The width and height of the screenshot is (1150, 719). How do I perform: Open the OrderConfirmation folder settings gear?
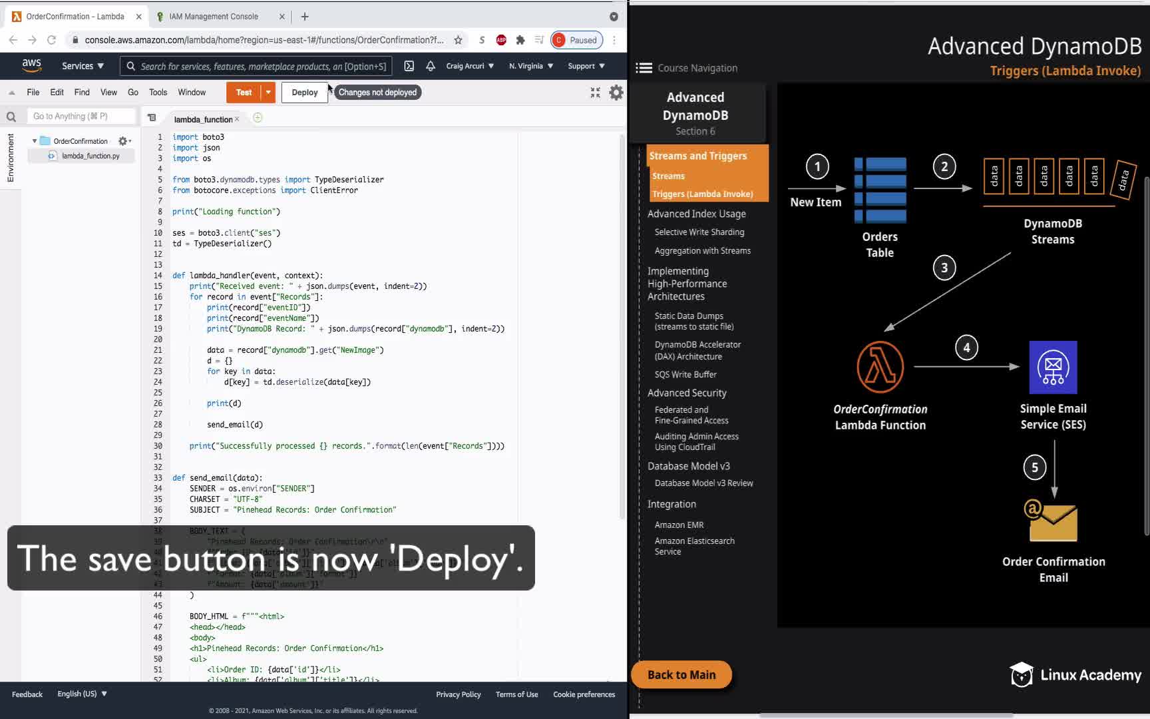point(124,141)
